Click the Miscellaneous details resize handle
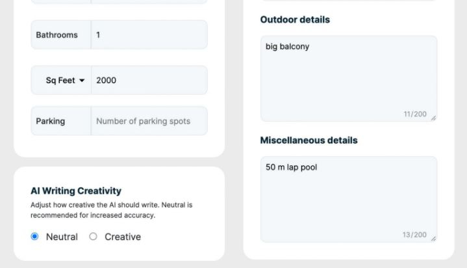Viewport: 467px width, 268px height. (x=433, y=238)
